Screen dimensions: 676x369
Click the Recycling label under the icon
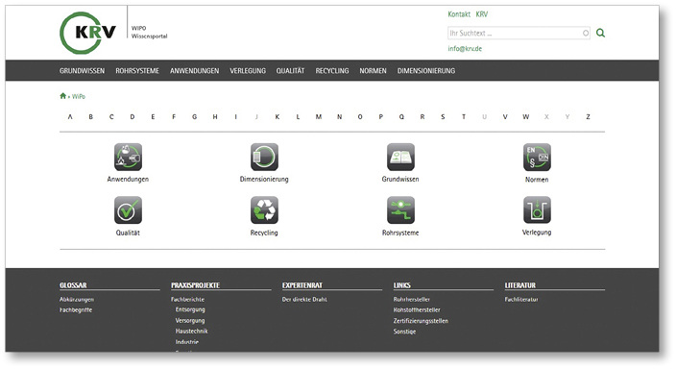click(264, 233)
